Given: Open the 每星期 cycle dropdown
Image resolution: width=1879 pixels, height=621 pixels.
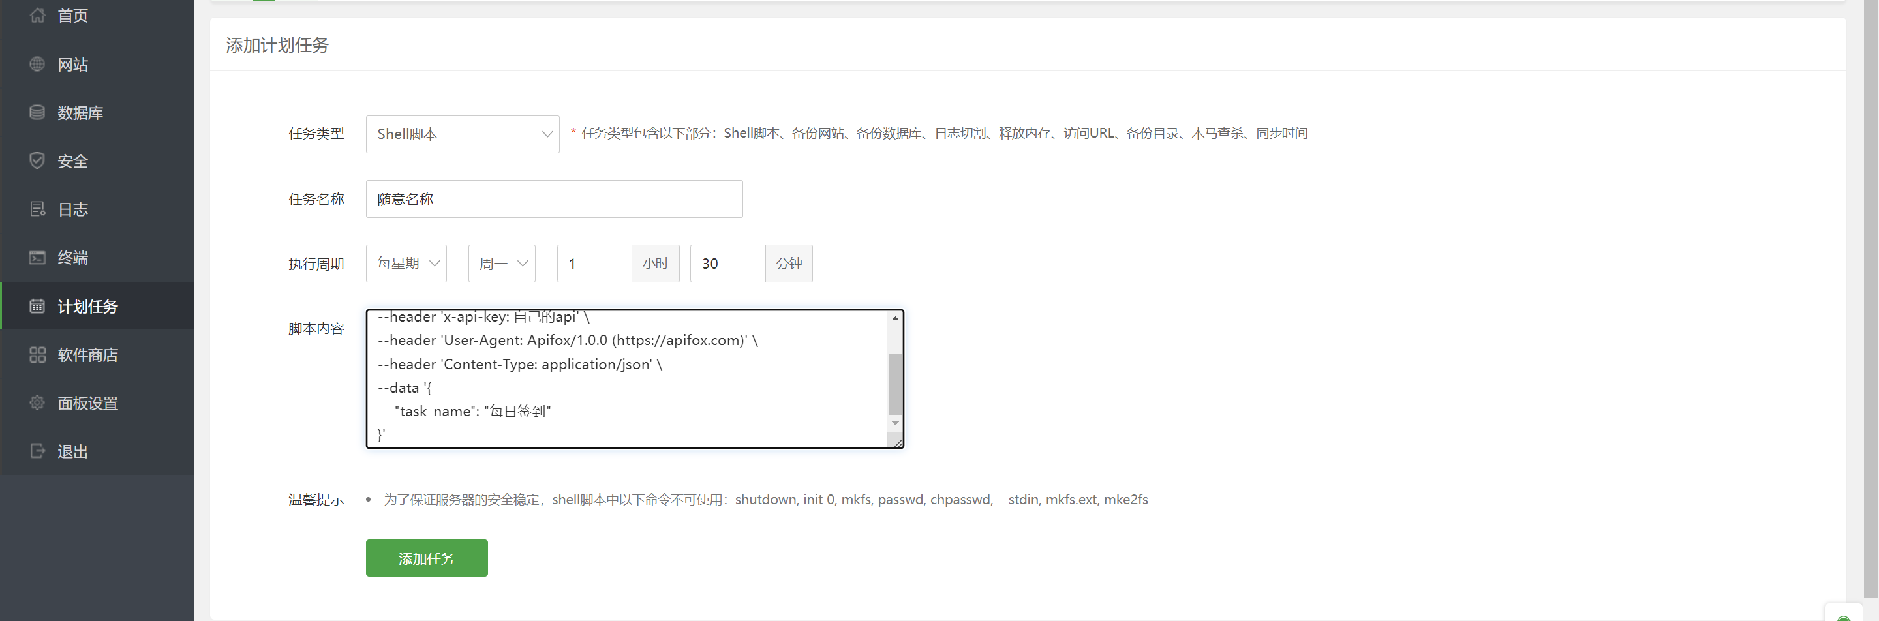Looking at the screenshot, I should click(x=406, y=263).
